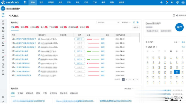Open the app grid launcher icon
Screen dimensions: 186x104
pyautogui.click(x=25, y=2)
